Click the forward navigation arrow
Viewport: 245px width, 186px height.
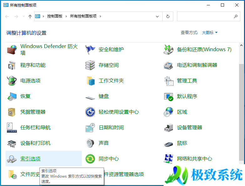[x=16, y=16]
